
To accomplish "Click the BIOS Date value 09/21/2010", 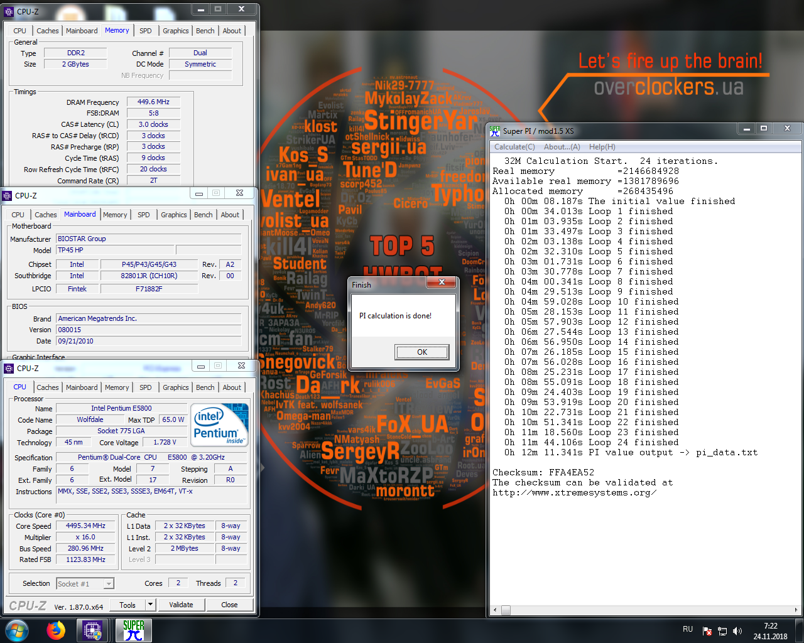I will [148, 341].
